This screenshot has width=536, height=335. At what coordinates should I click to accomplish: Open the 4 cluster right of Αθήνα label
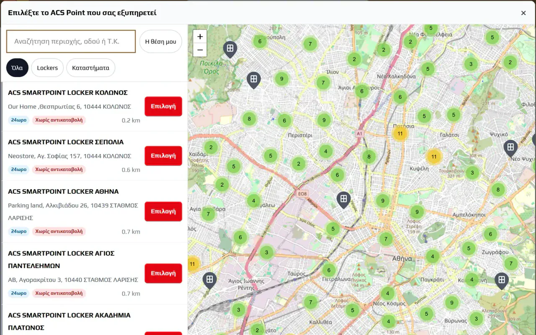click(433, 256)
